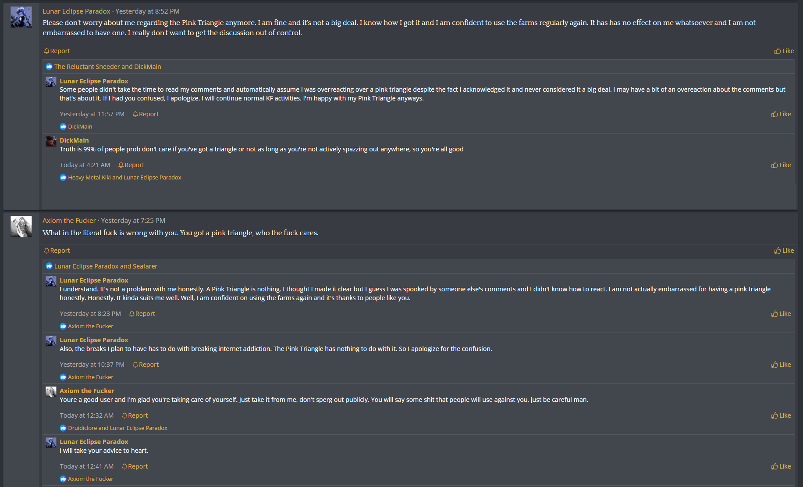View likes by Heavy Metal Kiki and Lunar Eclipse Paradox
The width and height of the screenshot is (803, 487).
pos(124,178)
